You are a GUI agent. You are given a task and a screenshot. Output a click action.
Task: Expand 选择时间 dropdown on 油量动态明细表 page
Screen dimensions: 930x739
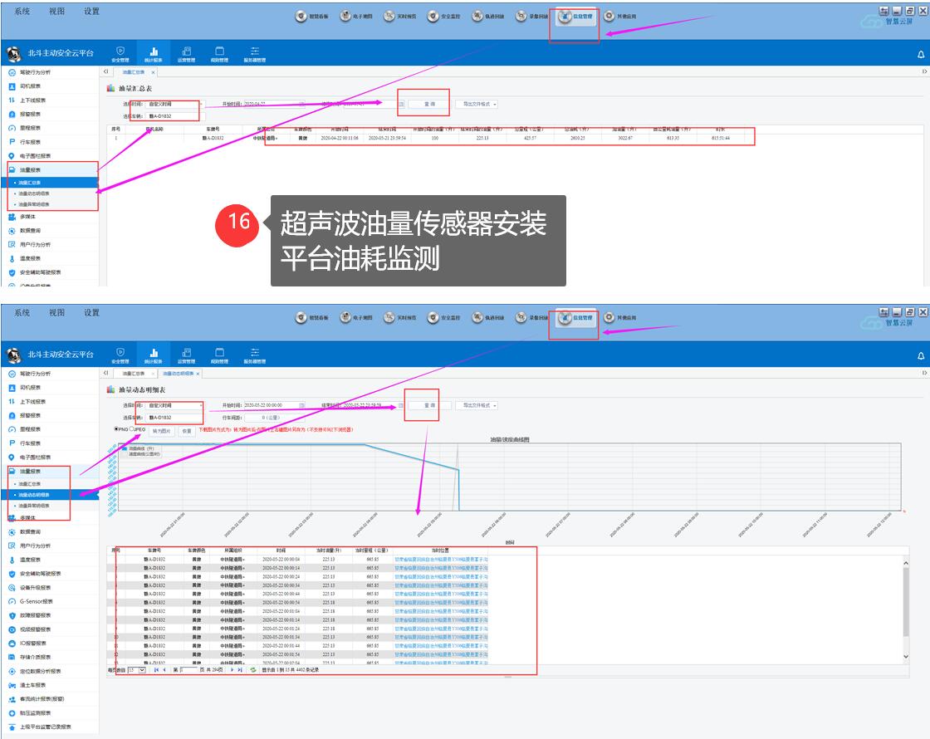click(200, 405)
